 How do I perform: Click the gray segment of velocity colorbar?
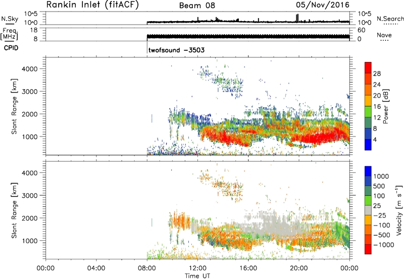[x=368, y=210]
